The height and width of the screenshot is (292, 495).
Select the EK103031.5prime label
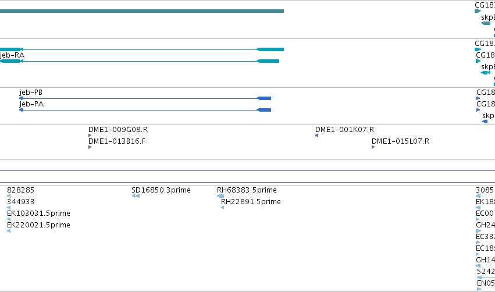coord(38,213)
